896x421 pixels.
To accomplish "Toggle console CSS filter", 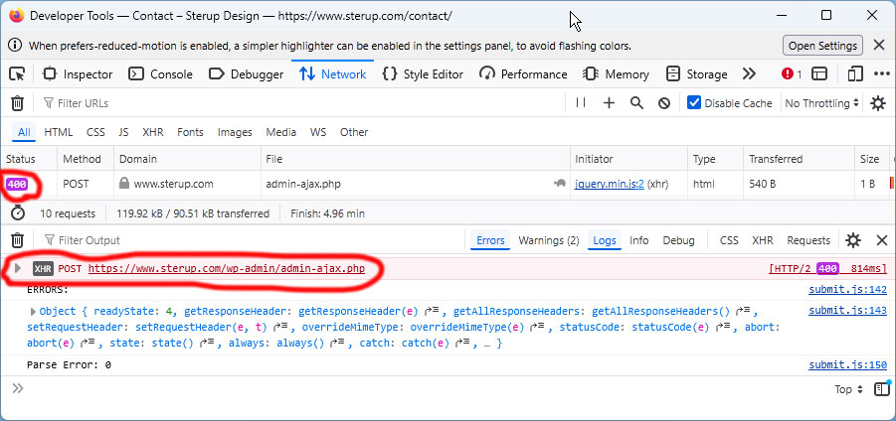I will (729, 240).
